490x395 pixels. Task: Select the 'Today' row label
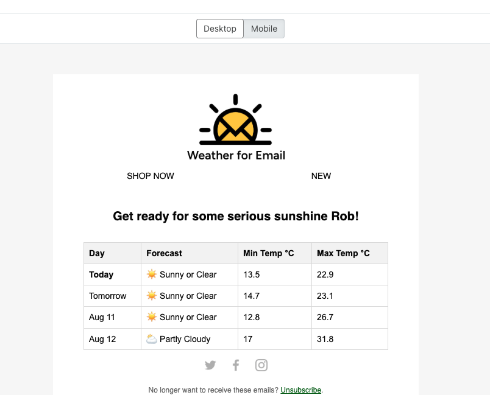[101, 274]
